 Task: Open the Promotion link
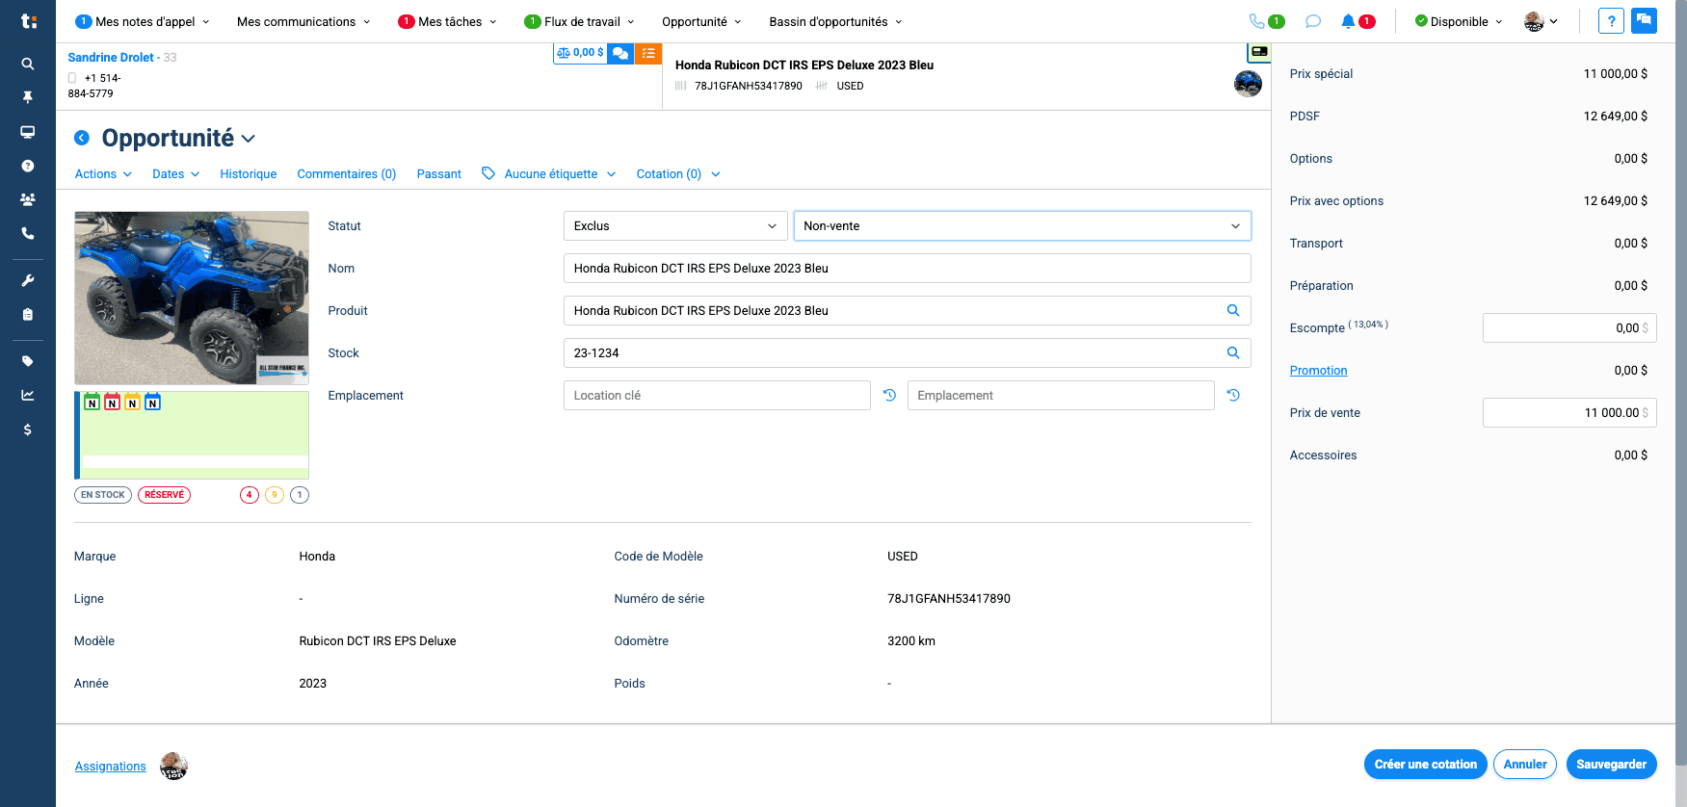pos(1318,371)
